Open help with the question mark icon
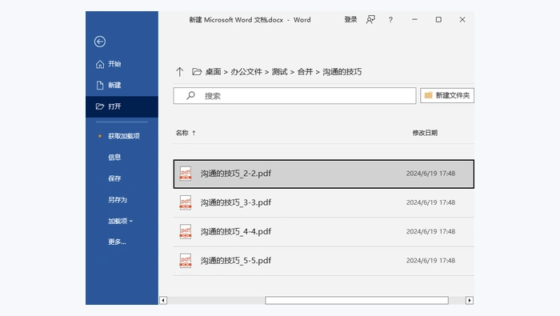 pyautogui.click(x=390, y=20)
